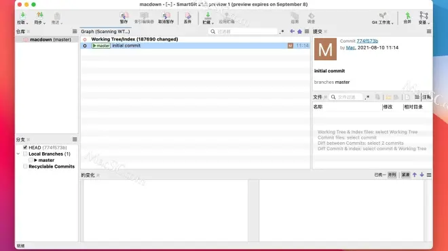This screenshot has width=448, height=251.
Task: Click the Unstage (取消暂存) toolbar icon
Action: coord(166,18)
